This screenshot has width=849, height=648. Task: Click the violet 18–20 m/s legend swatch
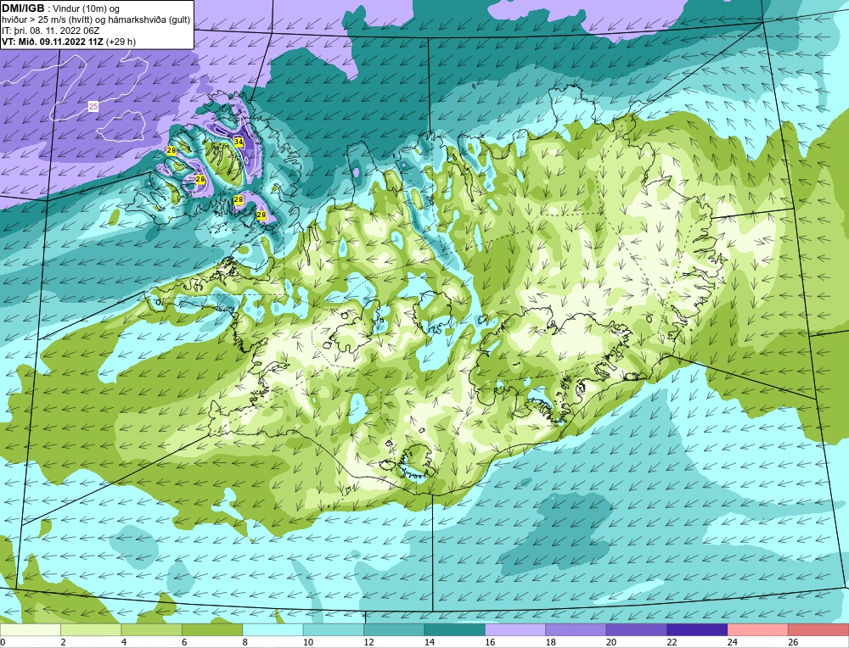pos(576,629)
